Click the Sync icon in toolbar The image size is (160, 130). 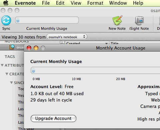6,20
